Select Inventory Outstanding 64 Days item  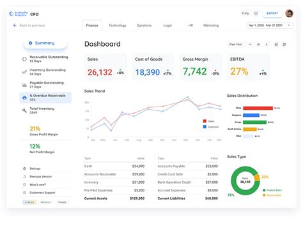click(x=46, y=72)
